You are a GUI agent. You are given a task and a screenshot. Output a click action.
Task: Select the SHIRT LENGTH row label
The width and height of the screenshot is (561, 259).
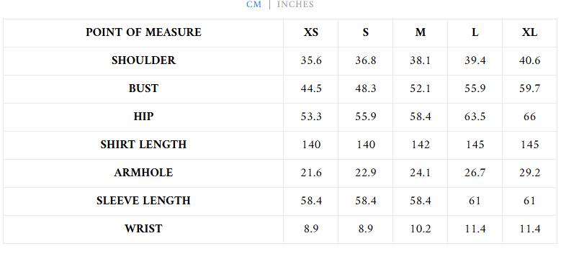(x=143, y=145)
